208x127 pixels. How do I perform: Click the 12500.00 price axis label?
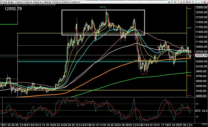point(201,7)
